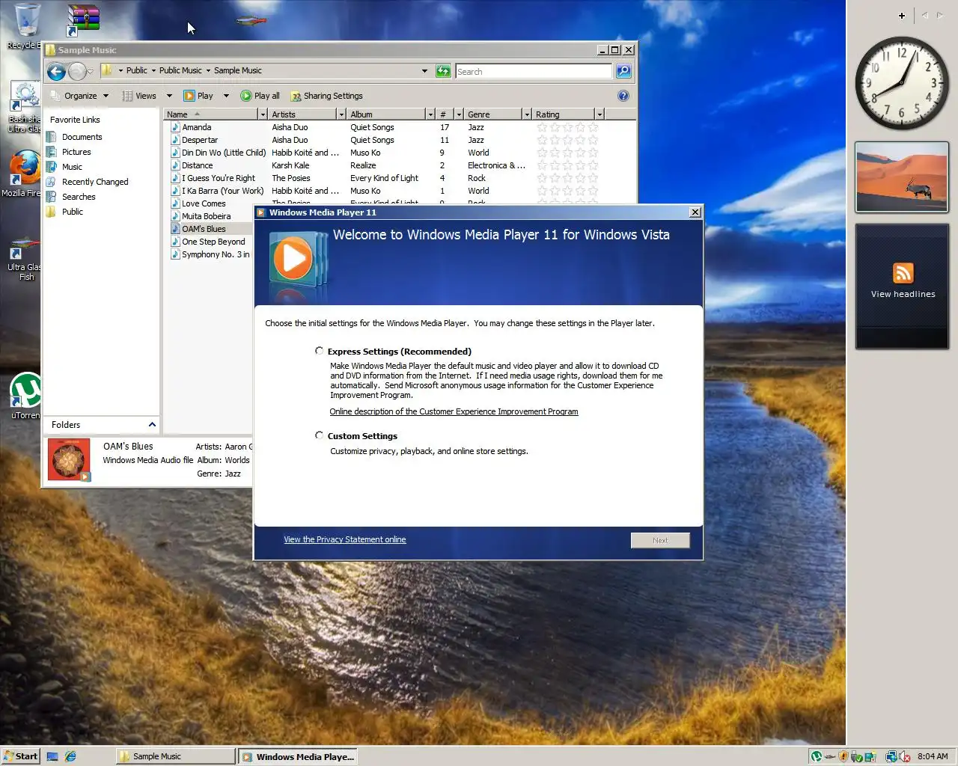Screen dimensions: 958x766
Task: Expand the Play button dropdown arrow
Action: pos(226,96)
